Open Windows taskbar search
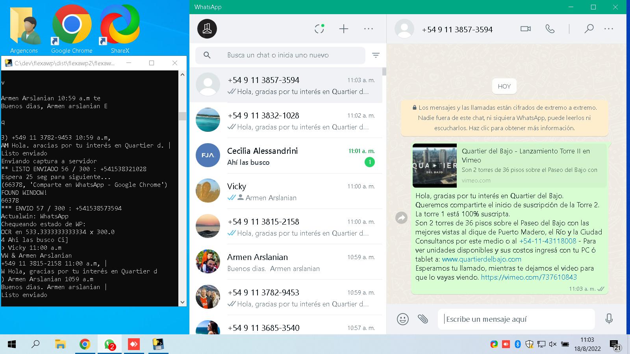 (x=35, y=345)
